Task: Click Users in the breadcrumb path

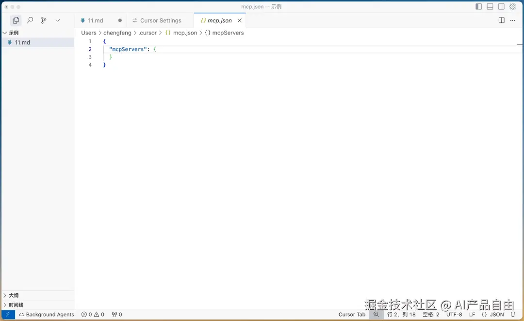Action: pyautogui.click(x=89, y=33)
